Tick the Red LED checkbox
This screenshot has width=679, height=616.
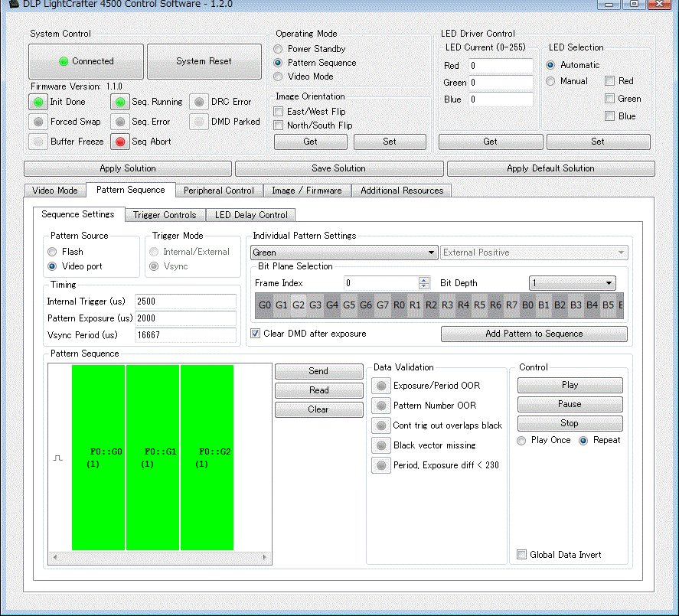[x=609, y=81]
